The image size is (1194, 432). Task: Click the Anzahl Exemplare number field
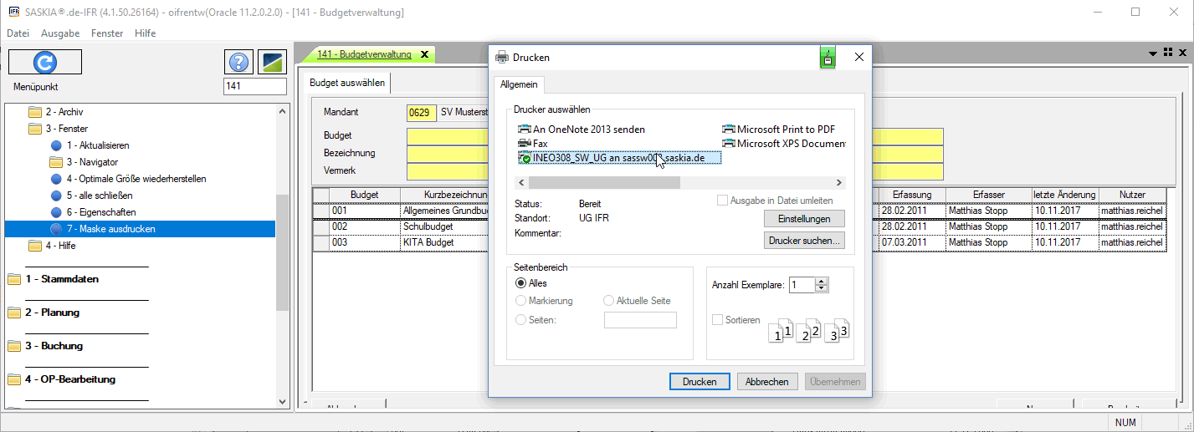tap(802, 285)
